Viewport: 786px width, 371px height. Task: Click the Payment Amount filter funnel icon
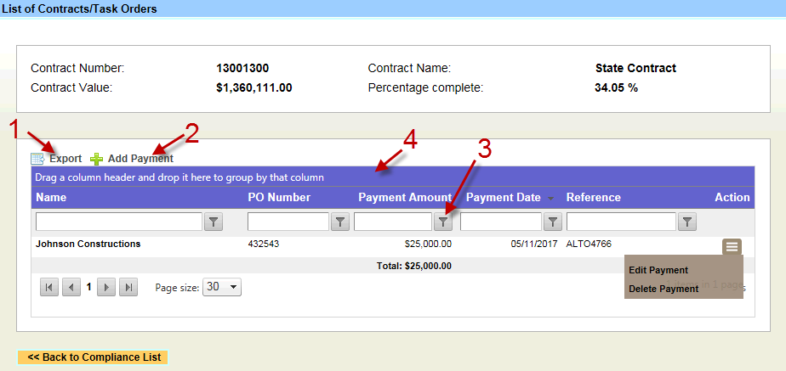(443, 222)
